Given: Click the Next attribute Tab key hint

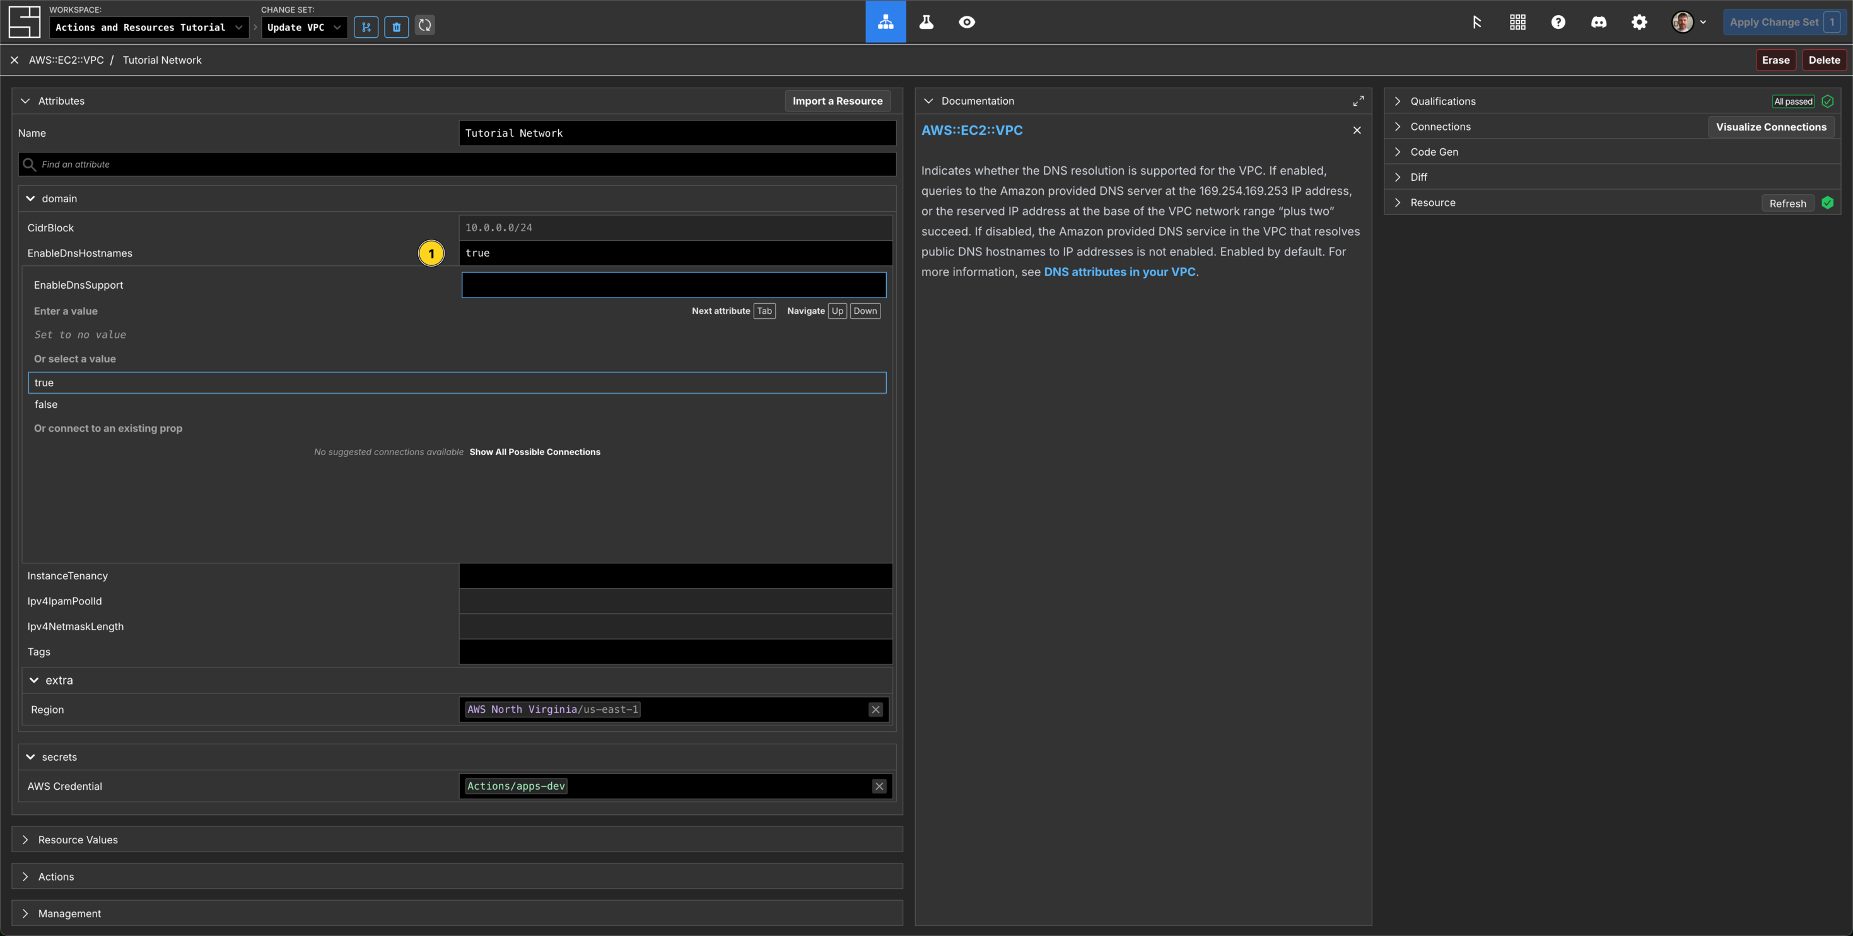Looking at the screenshot, I should click(x=764, y=311).
